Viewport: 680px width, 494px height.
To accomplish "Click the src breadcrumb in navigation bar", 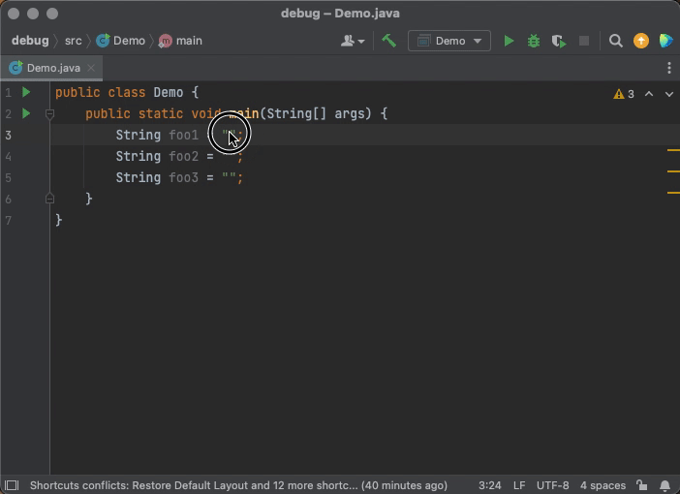I will coord(74,41).
